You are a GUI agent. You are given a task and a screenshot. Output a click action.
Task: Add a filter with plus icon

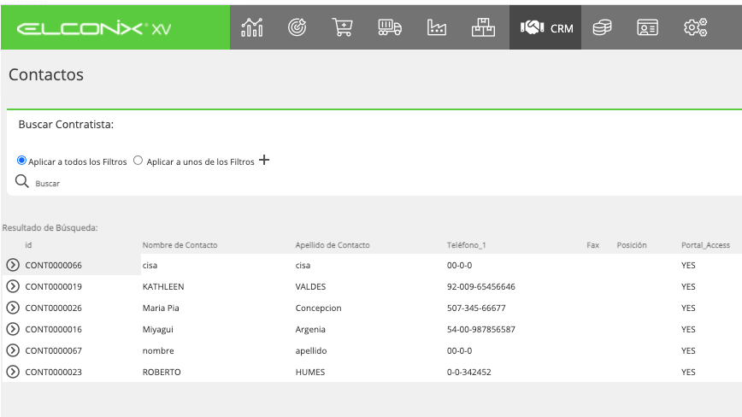(x=264, y=161)
